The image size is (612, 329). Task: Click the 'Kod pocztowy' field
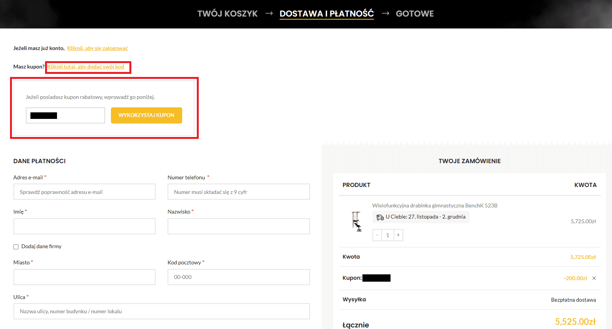(x=238, y=277)
